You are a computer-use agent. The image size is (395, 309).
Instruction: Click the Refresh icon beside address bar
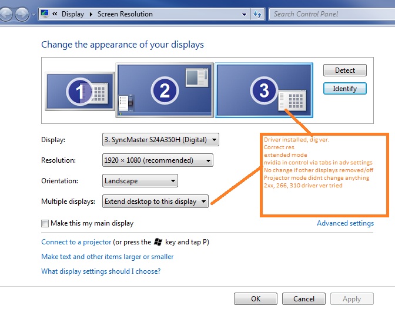pos(257,14)
